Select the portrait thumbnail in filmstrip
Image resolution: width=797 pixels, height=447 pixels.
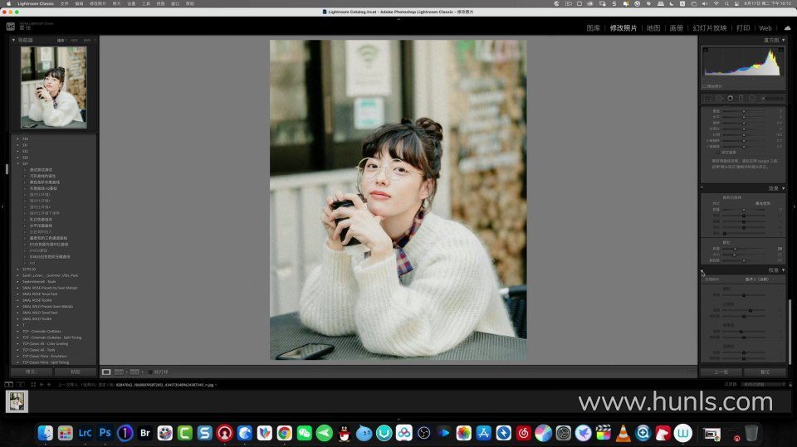(x=17, y=401)
